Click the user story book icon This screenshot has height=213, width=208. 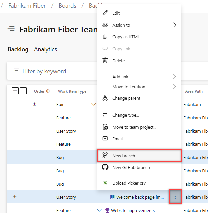pyautogui.click(x=113, y=197)
